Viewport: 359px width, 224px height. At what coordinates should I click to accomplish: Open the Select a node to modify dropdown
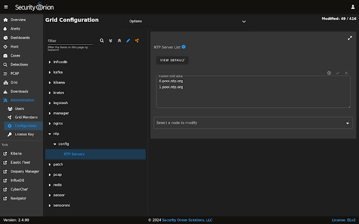tap(253, 123)
